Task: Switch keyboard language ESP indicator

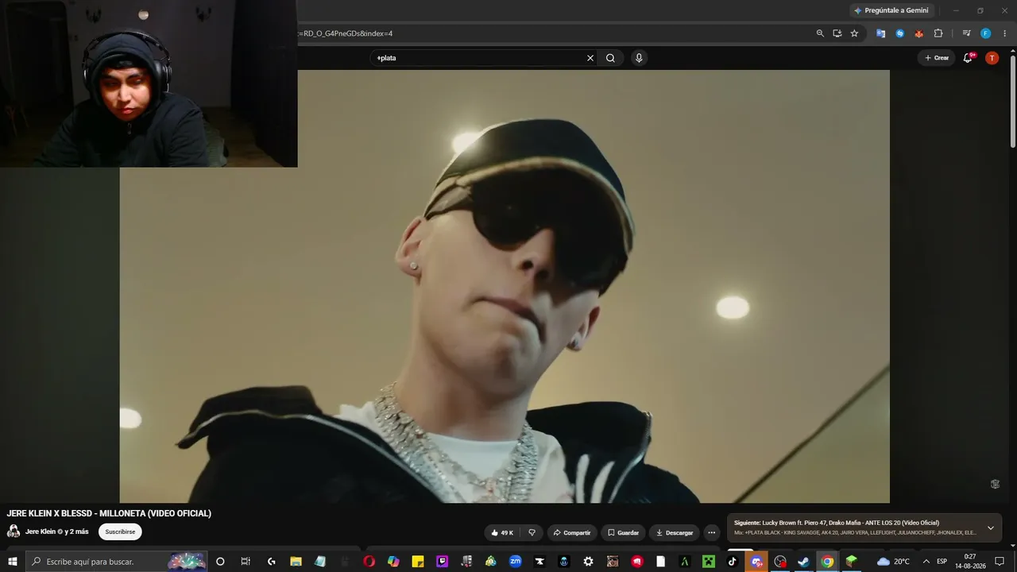Action: click(x=942, y=562)
